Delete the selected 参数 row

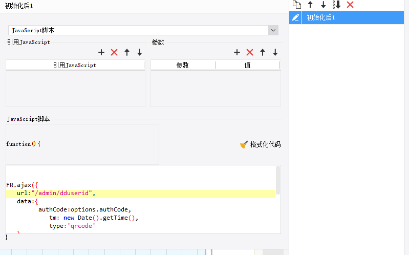[x=250, y=52]
